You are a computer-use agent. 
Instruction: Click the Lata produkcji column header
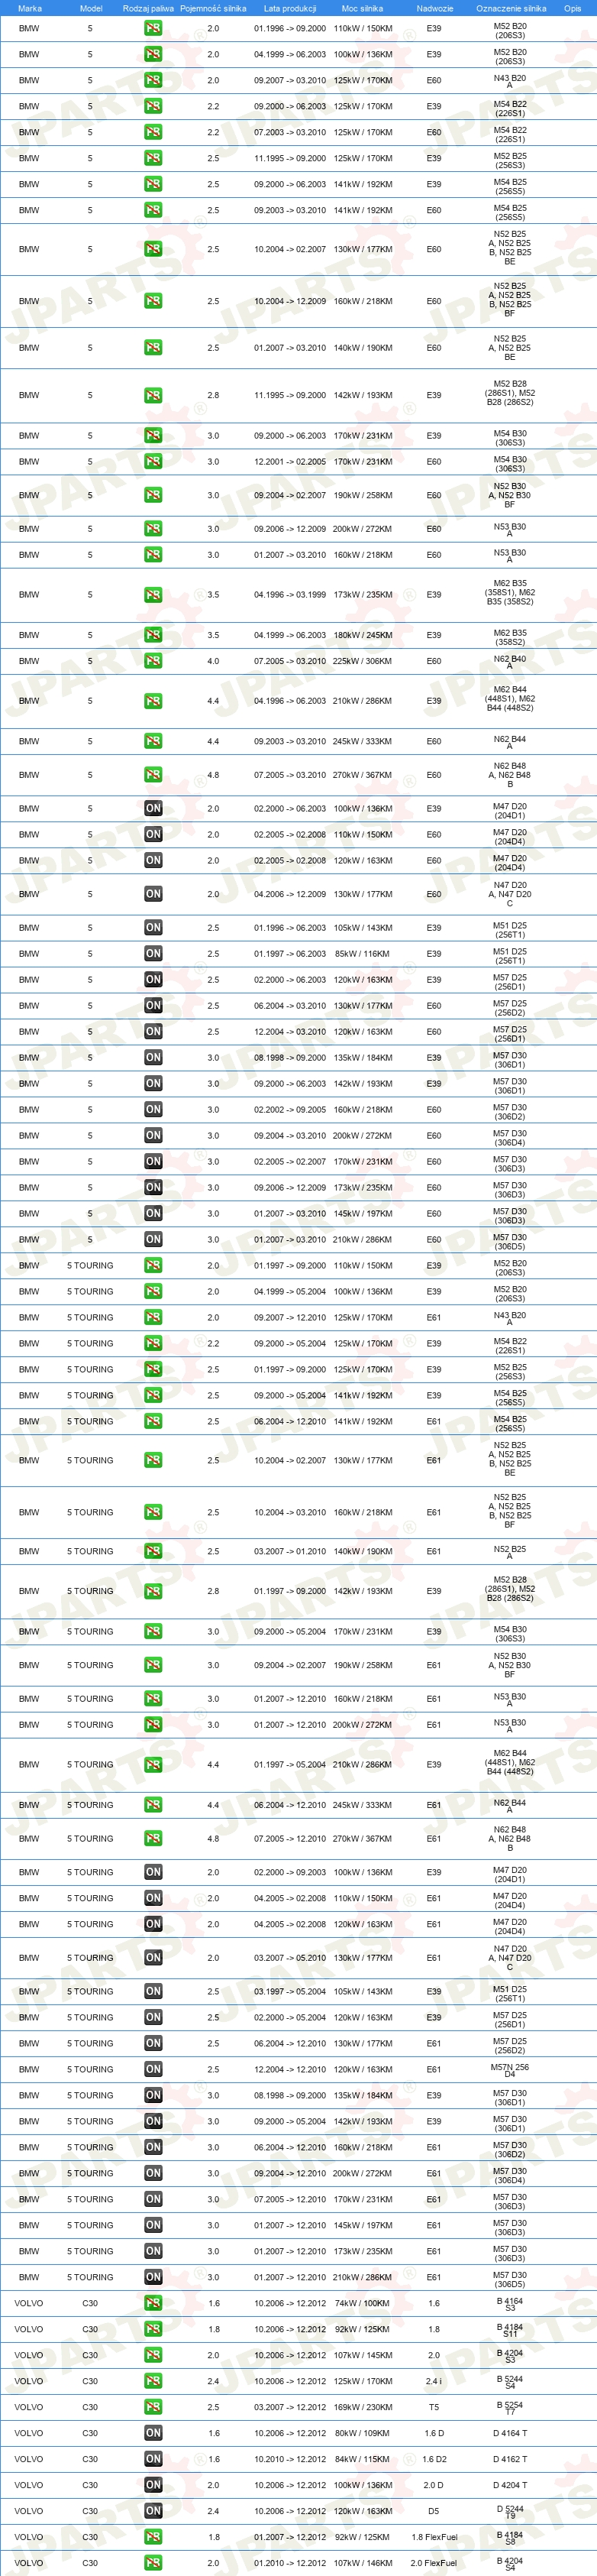tap(289, 8)
